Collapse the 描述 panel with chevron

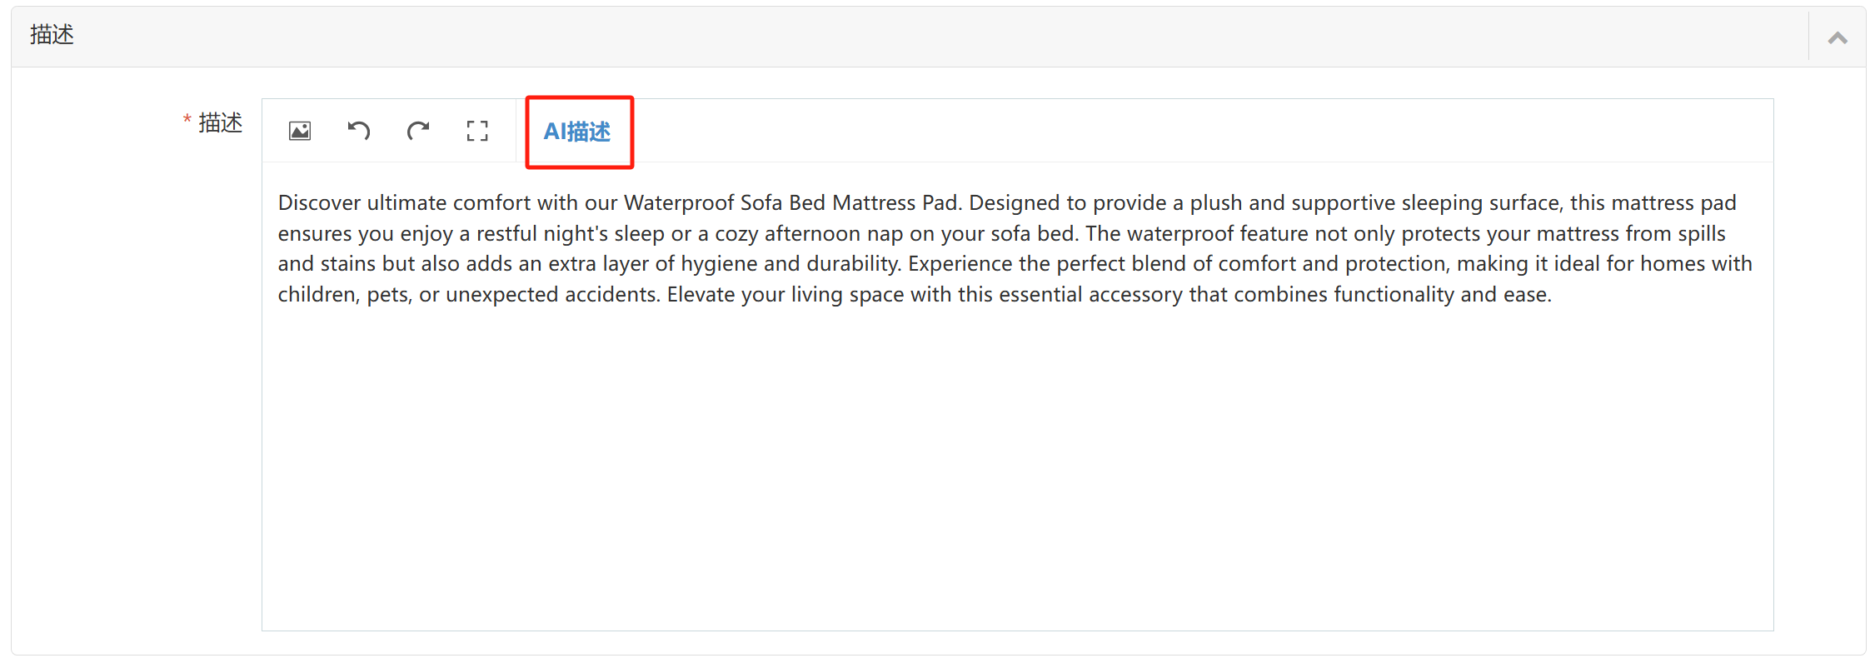click(x=1838, y=37)
